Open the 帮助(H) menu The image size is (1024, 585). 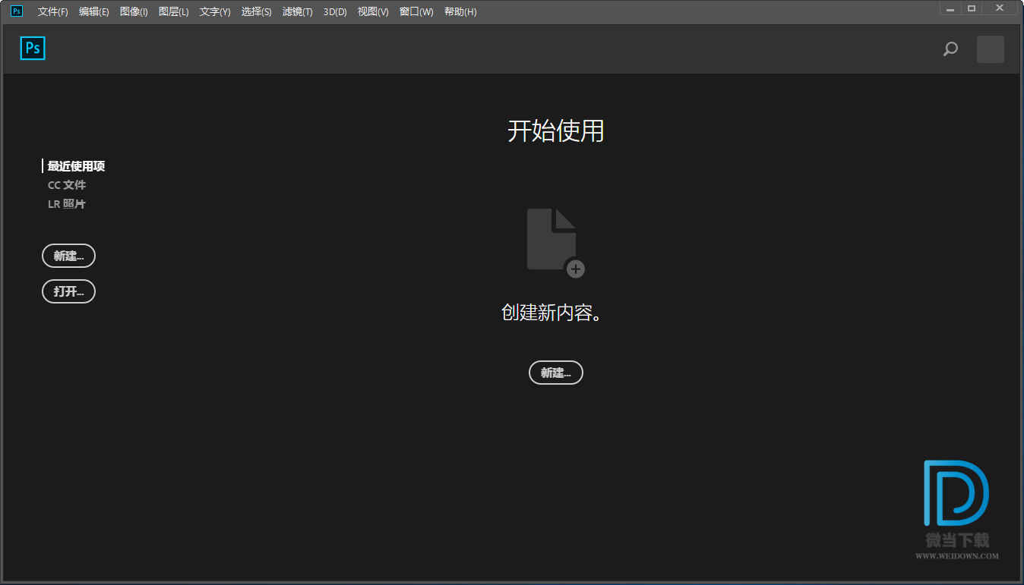pos(460,12)
